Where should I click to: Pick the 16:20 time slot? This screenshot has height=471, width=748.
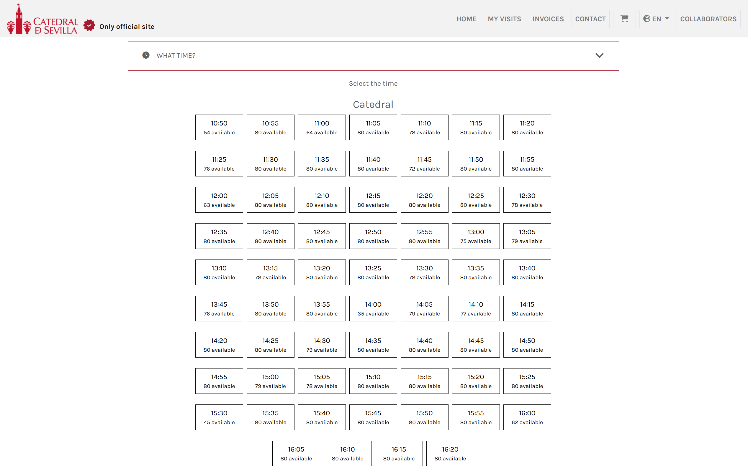[x=450, y=453]
